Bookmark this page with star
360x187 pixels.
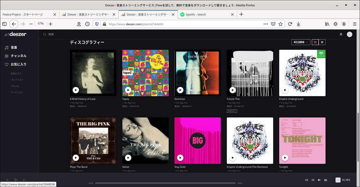(x=281, y=24)
